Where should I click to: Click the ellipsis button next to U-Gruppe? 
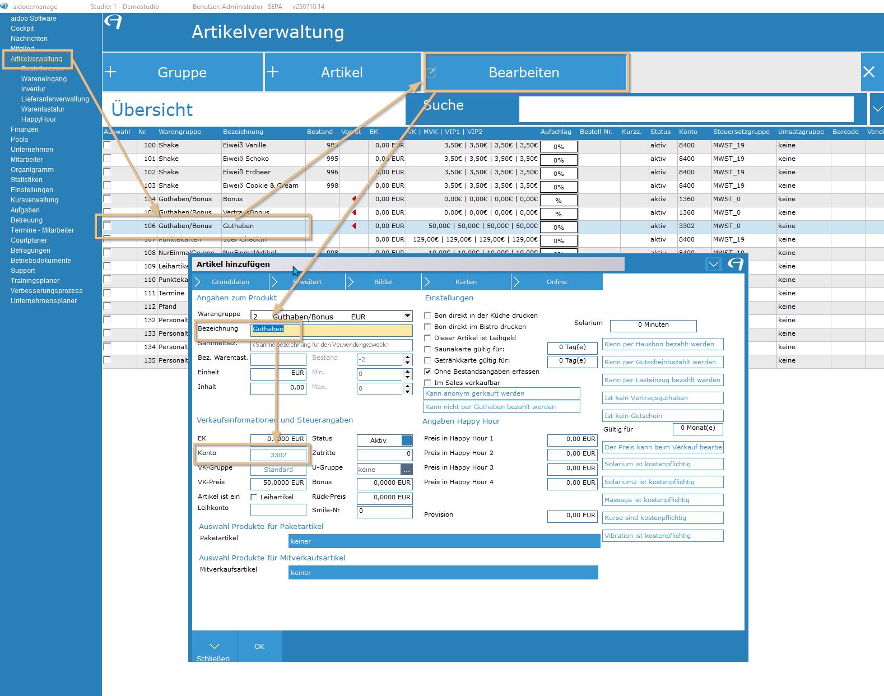pyautogui.click(x=407, y=470)
